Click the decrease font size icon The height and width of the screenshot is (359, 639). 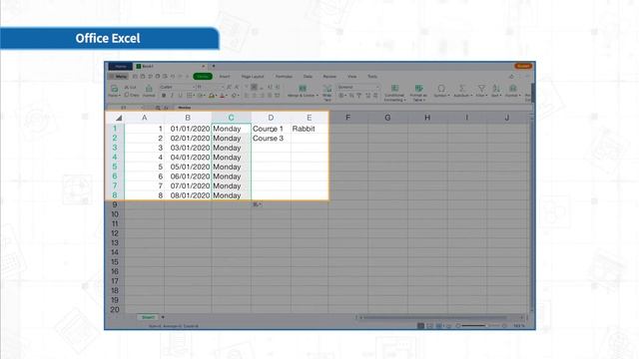pos(237,87)
